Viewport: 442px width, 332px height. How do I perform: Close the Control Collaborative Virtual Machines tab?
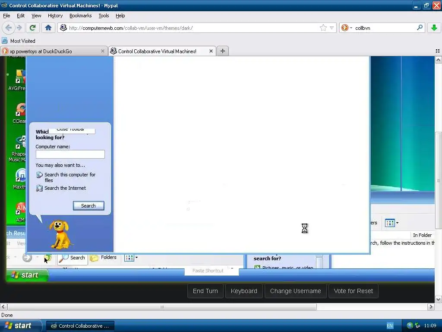(x=211, y=51)
